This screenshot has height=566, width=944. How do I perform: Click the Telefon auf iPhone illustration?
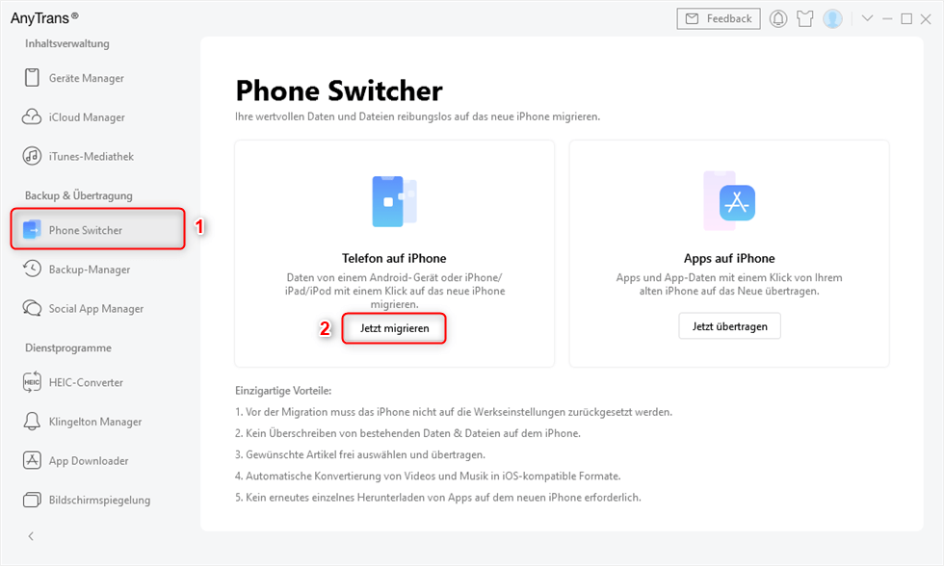(x=394, y=202)
